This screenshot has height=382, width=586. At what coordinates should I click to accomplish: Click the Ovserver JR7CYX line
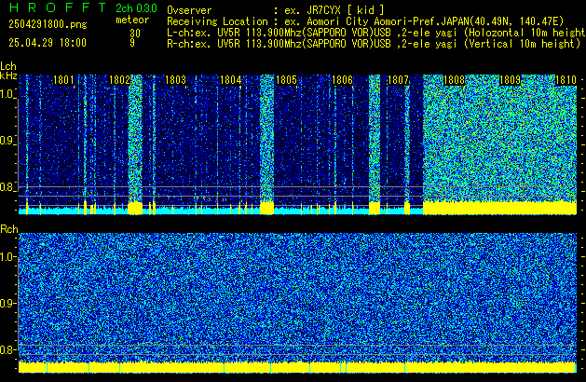[276, 10]
